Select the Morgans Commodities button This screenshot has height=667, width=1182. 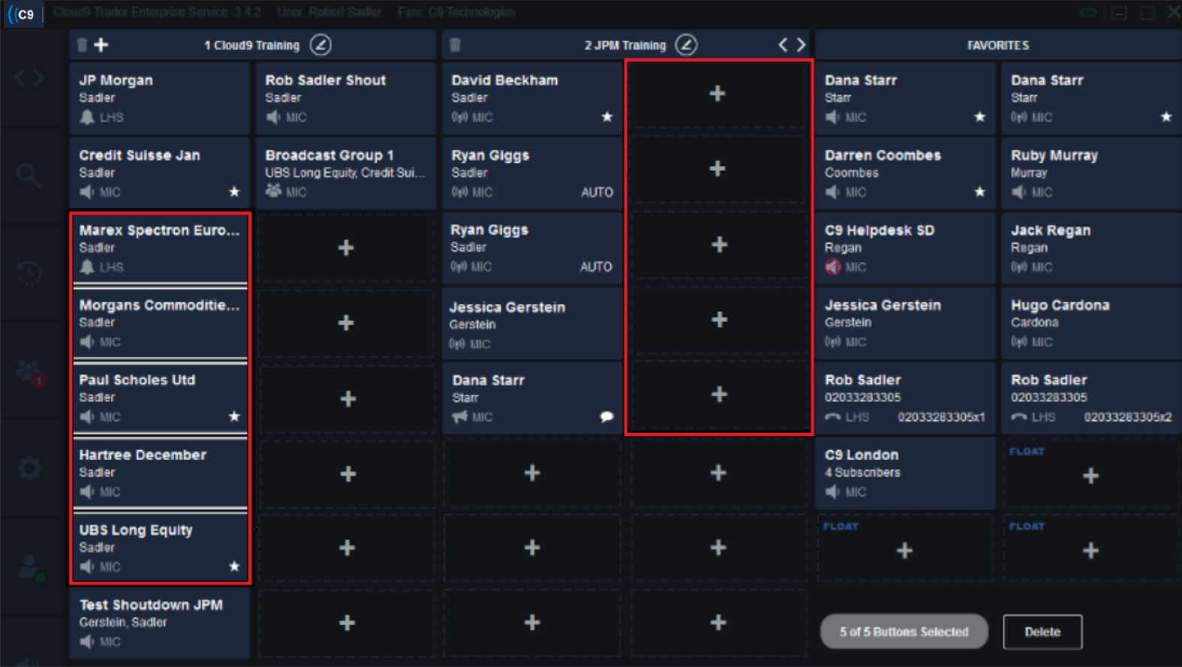tap(159, 323)
